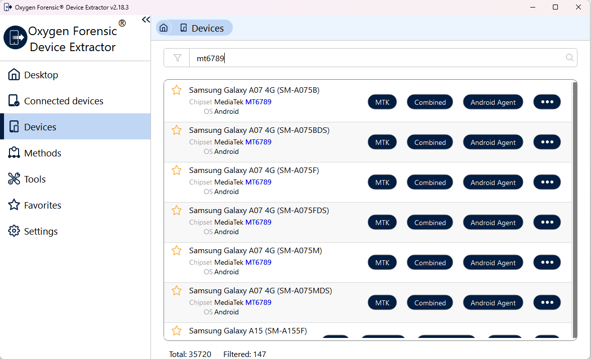
Task: Favorite the Samsung Galaxy A15 (SM-A155F)
Action: tap(177, 331)
